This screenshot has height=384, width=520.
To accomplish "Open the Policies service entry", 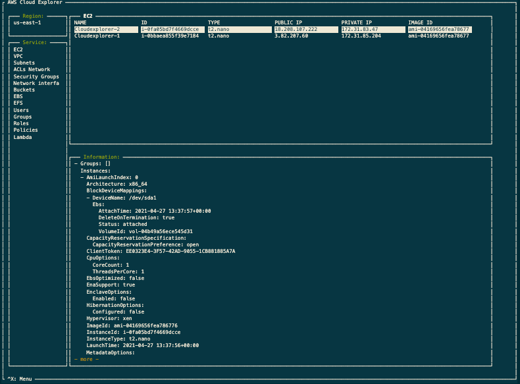I will click(26, 130).
